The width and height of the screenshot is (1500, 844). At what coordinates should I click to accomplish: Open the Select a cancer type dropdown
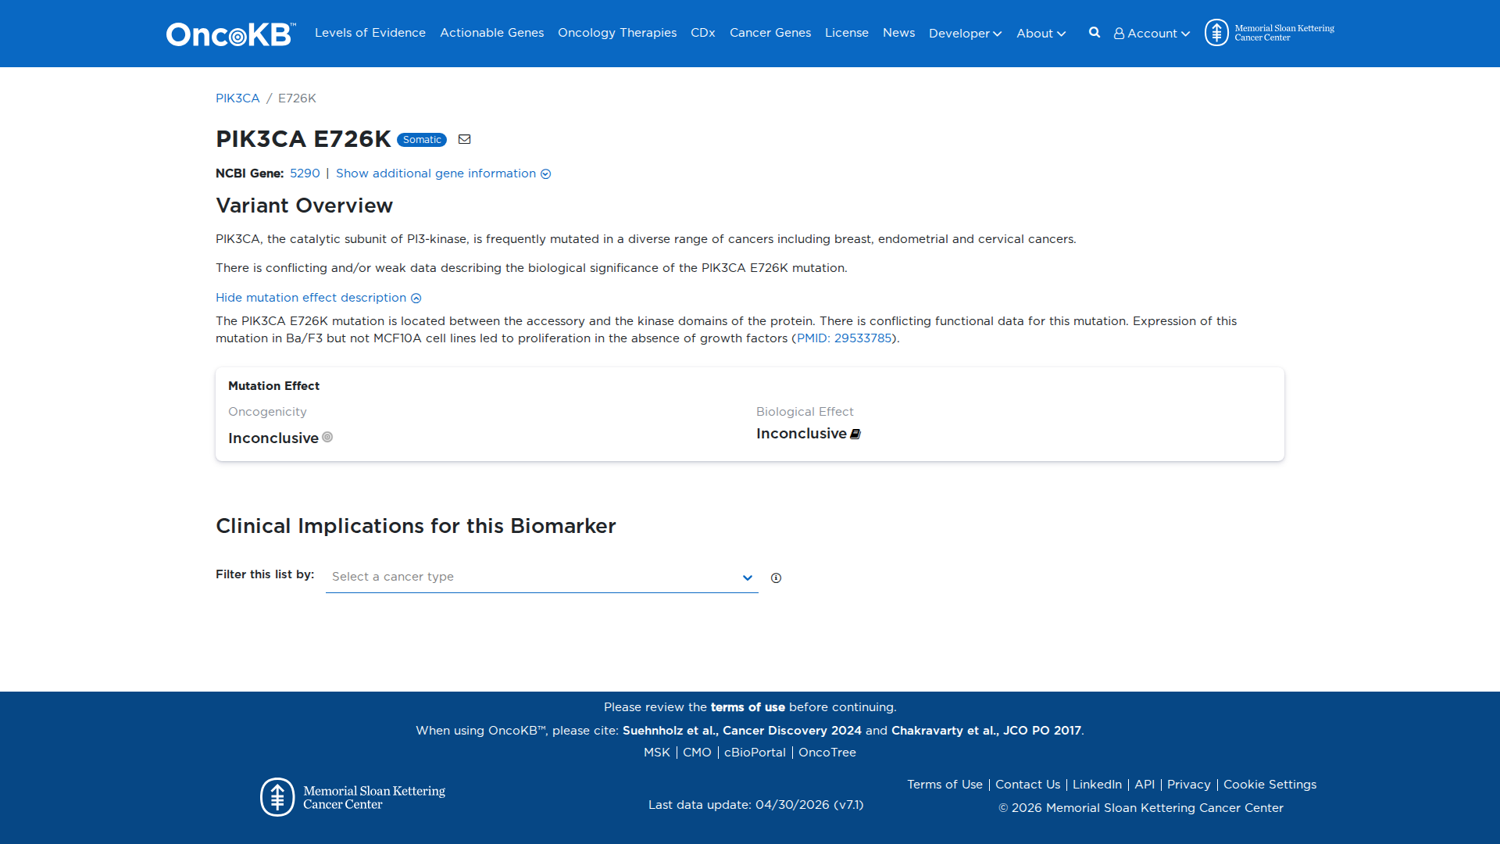click(x=541, y=577)
